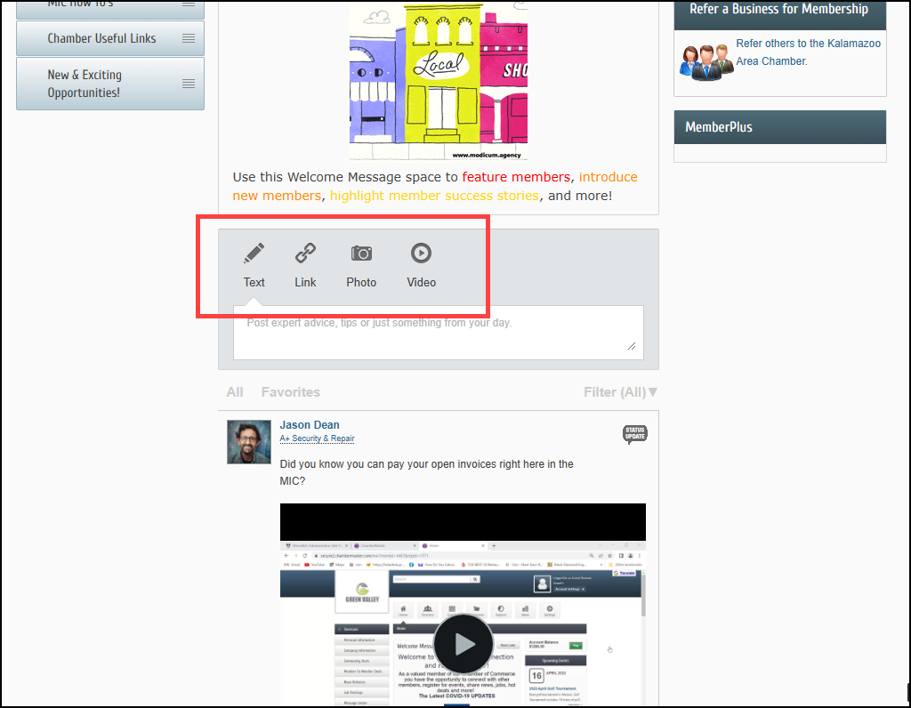Open the Filter (All) dropdown
This screenshot has height=708, width=911.
(x=620, y=392)
